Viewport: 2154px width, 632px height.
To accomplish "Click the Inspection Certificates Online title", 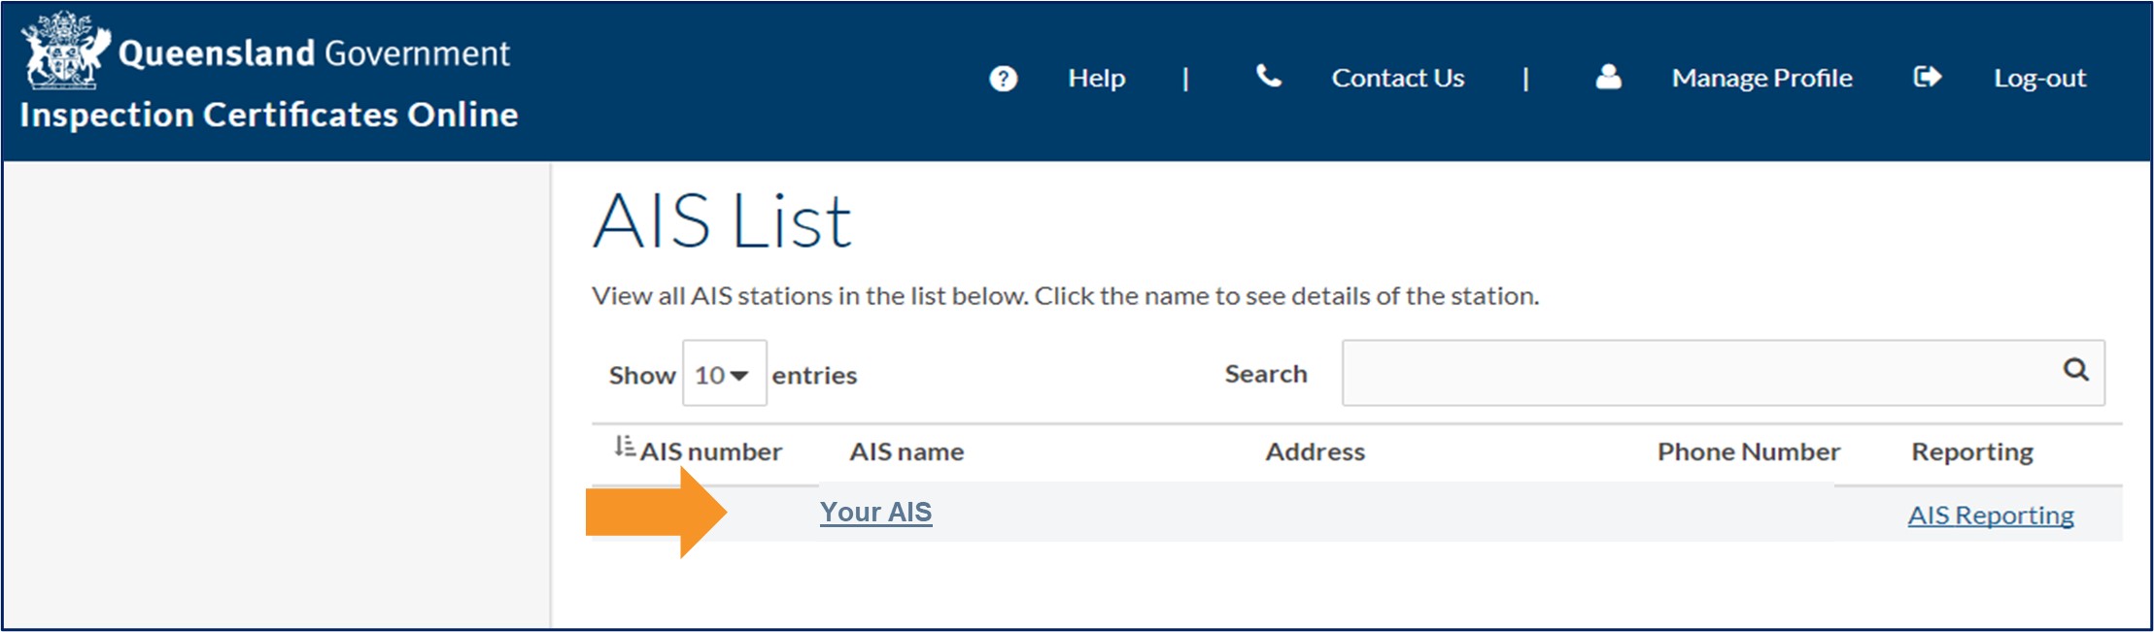I will 269,115.
